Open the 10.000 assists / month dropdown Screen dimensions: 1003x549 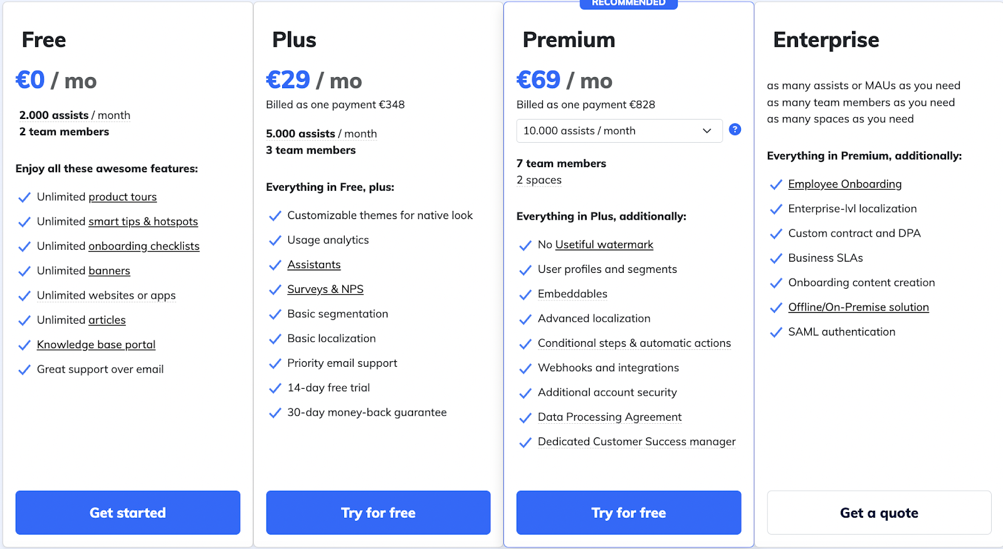[x=619, y=131]
